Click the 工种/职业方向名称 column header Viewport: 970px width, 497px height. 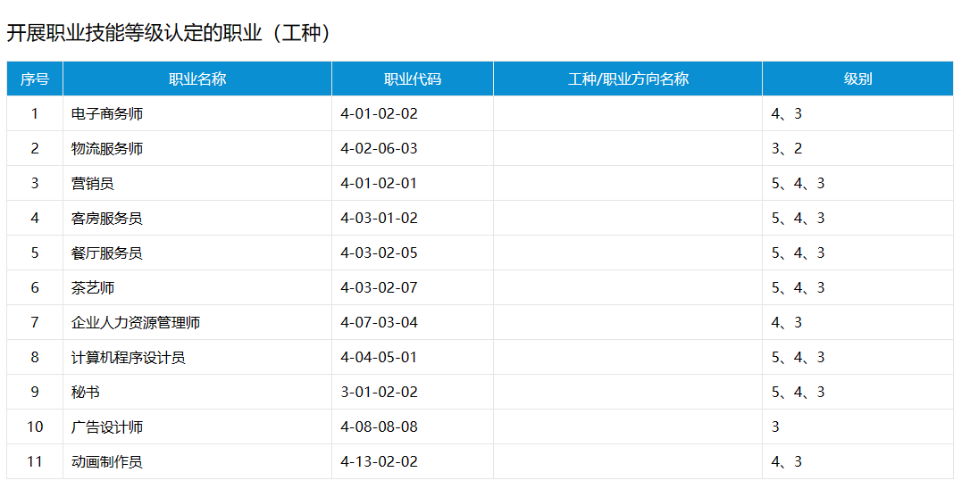point(628,79)
